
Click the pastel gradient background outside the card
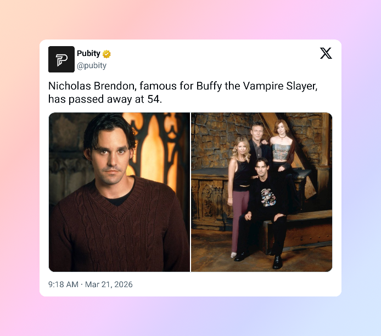point(190,316)
